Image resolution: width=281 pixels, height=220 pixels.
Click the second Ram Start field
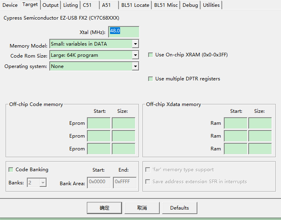point(236,136)
